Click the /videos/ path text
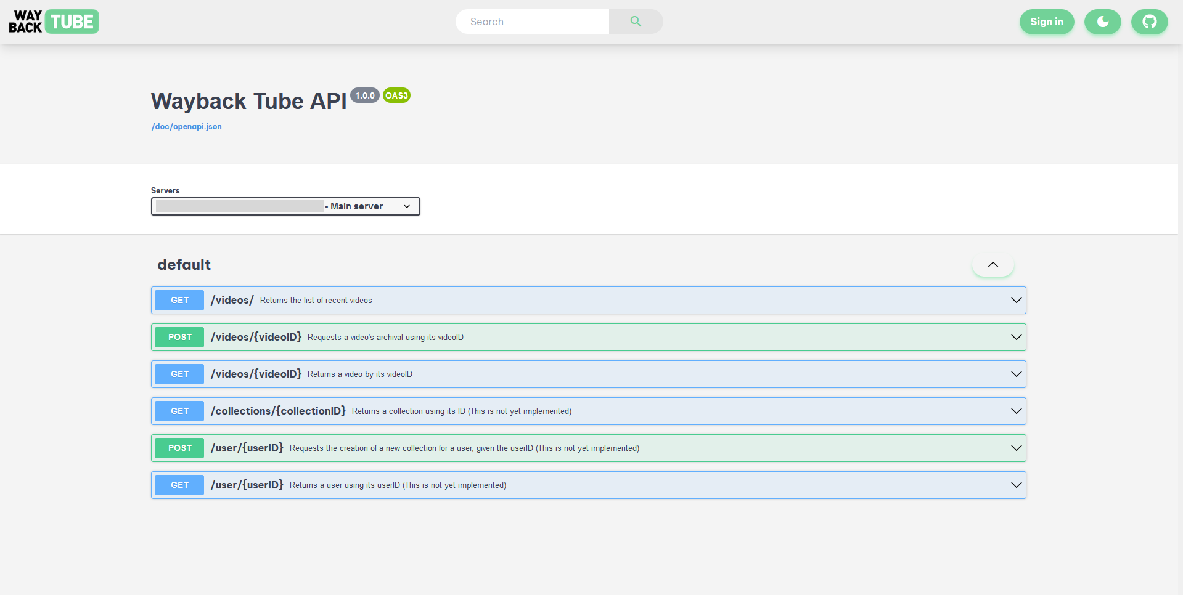Viewport: 1183px width, 595px height. point(232,301)
